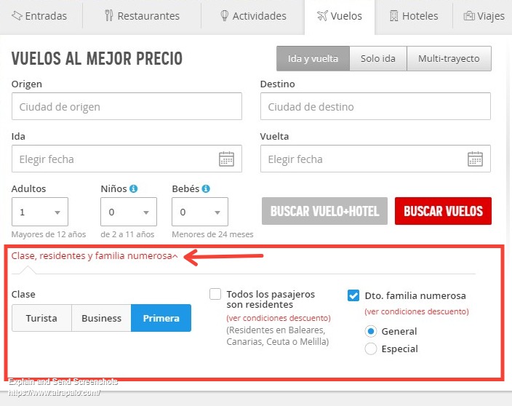
Task: Check Todos los pasajeros son residentes
Action: pos(215,294)
